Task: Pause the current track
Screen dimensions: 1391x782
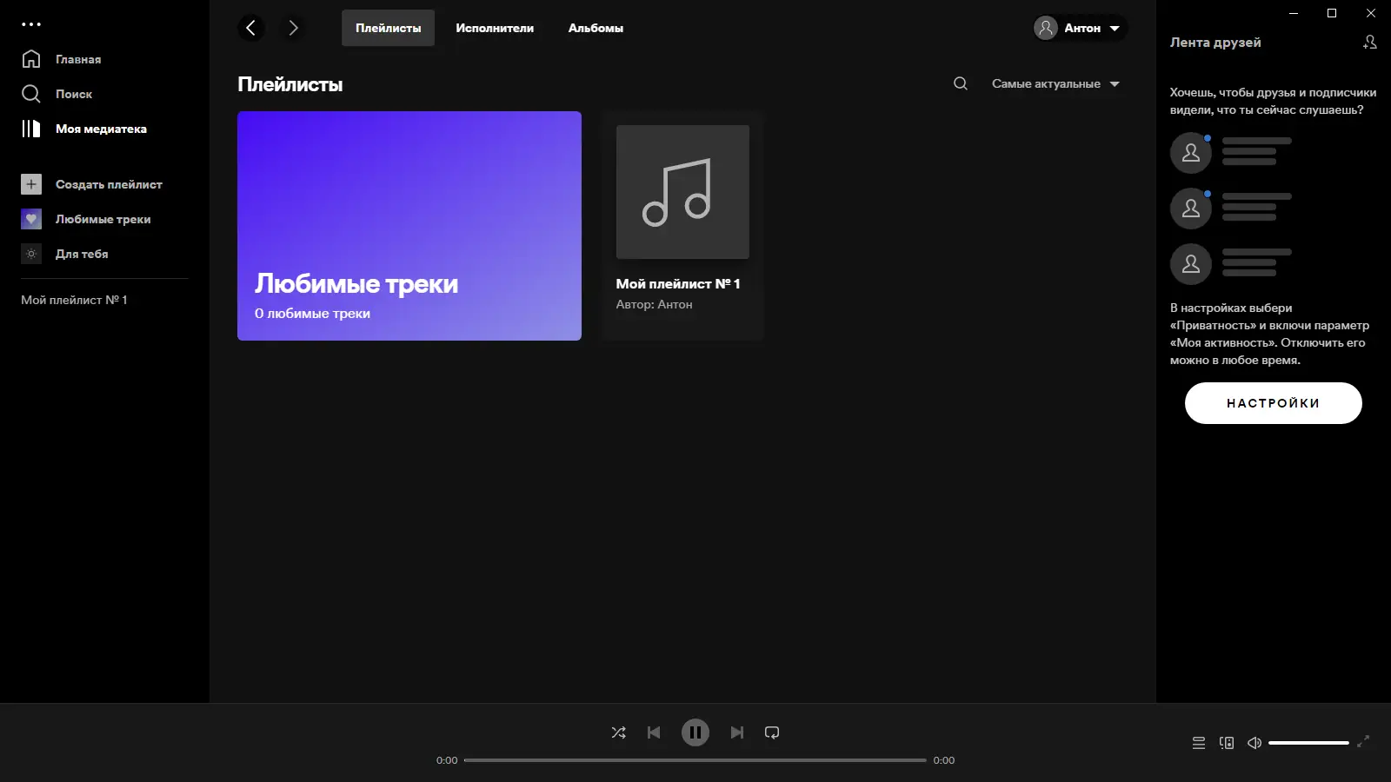Action: click(x=695, y=732)
